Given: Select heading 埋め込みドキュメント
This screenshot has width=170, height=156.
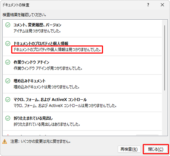Looking at the screenshot, I should pos(30,81).
